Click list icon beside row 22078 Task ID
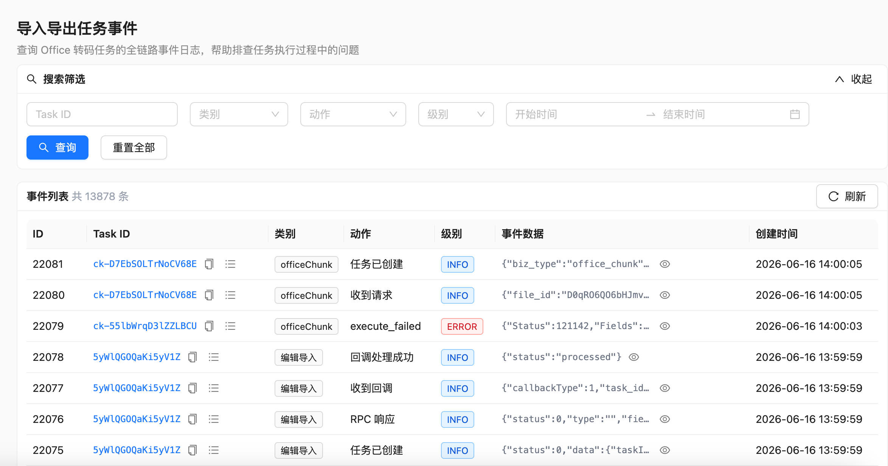888x466 pixels. [x=214, y=357]
